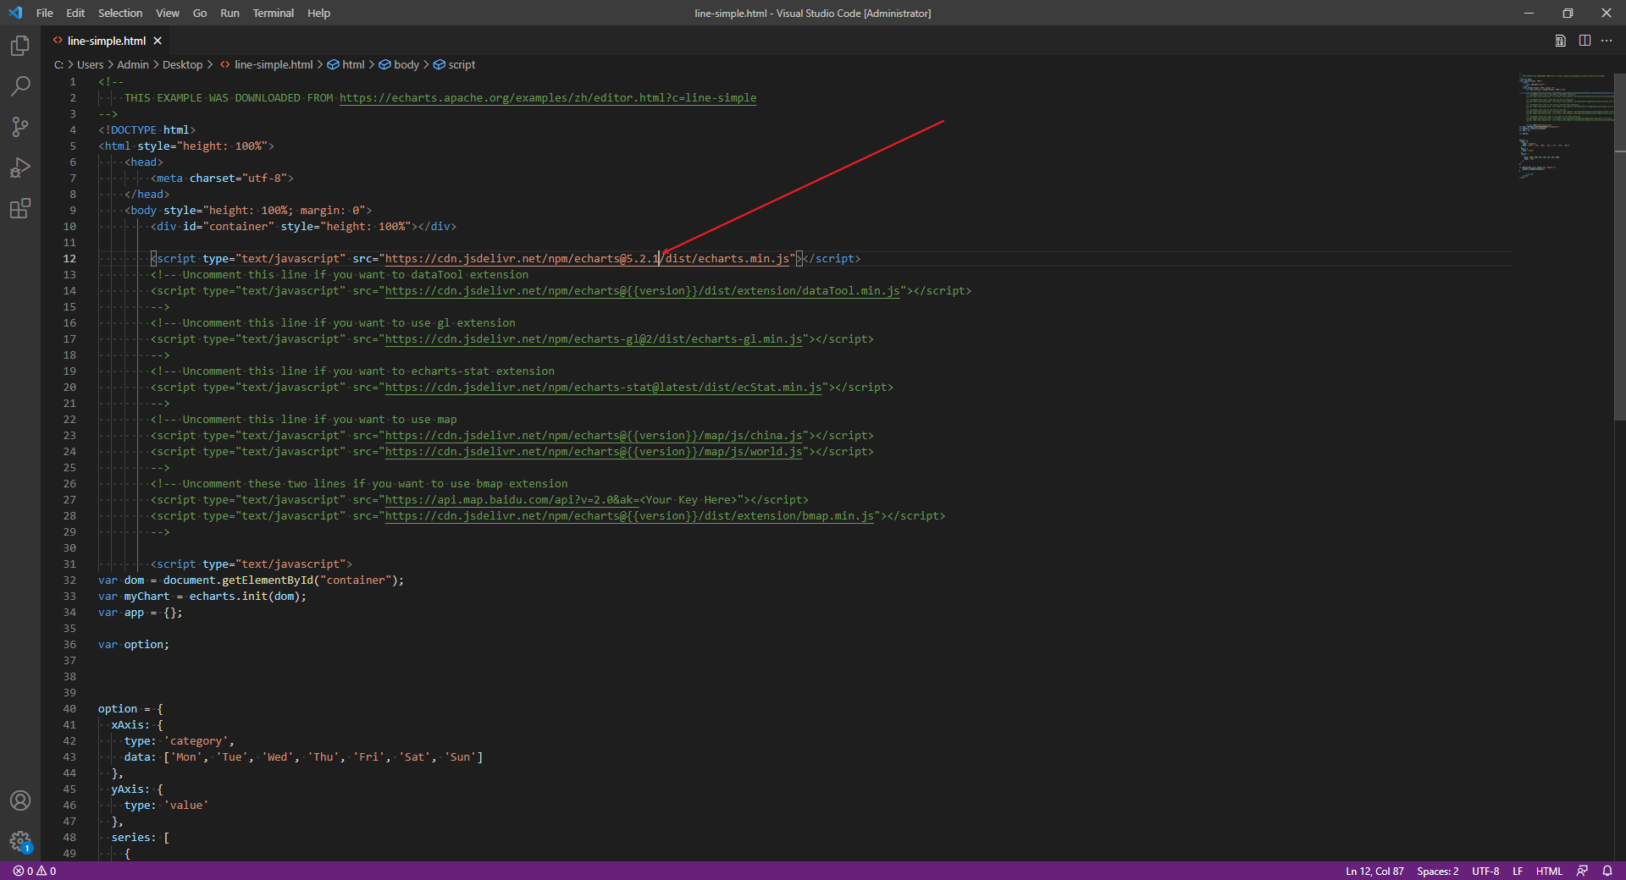Close the line-simple.html tab
The image size is (1626, 880).
158,41
